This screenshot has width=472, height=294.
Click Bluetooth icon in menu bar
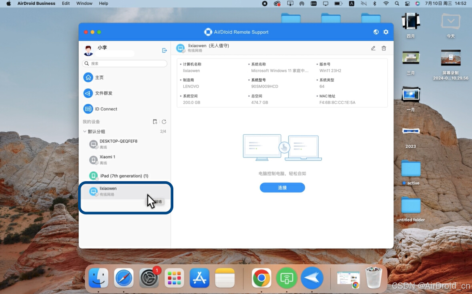point(375,4)
